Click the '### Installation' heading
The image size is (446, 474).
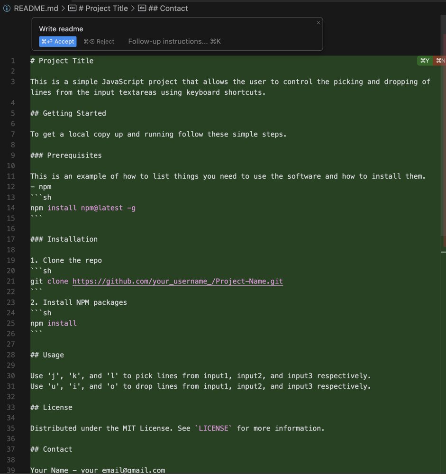point(64,239)
